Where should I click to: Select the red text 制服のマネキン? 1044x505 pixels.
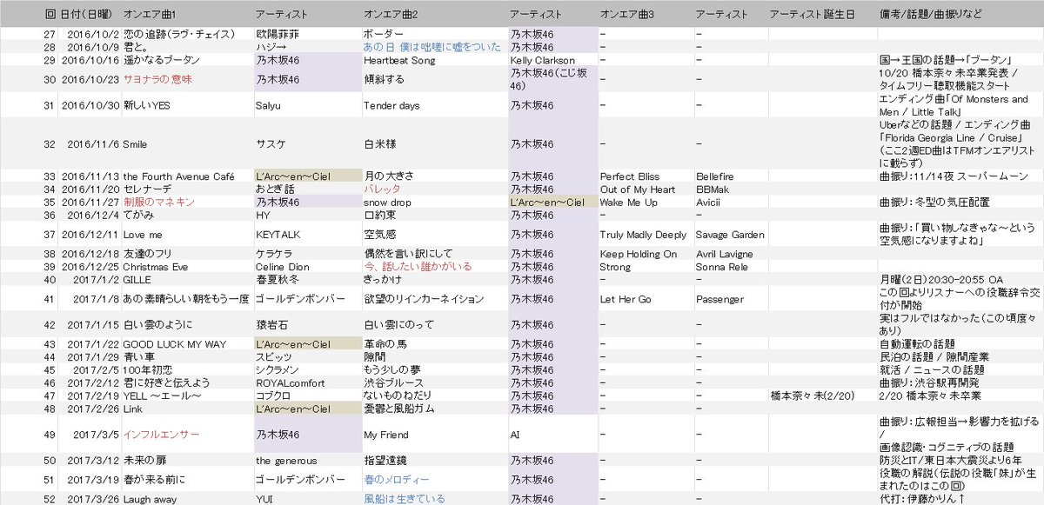click(x=158, y=202)
